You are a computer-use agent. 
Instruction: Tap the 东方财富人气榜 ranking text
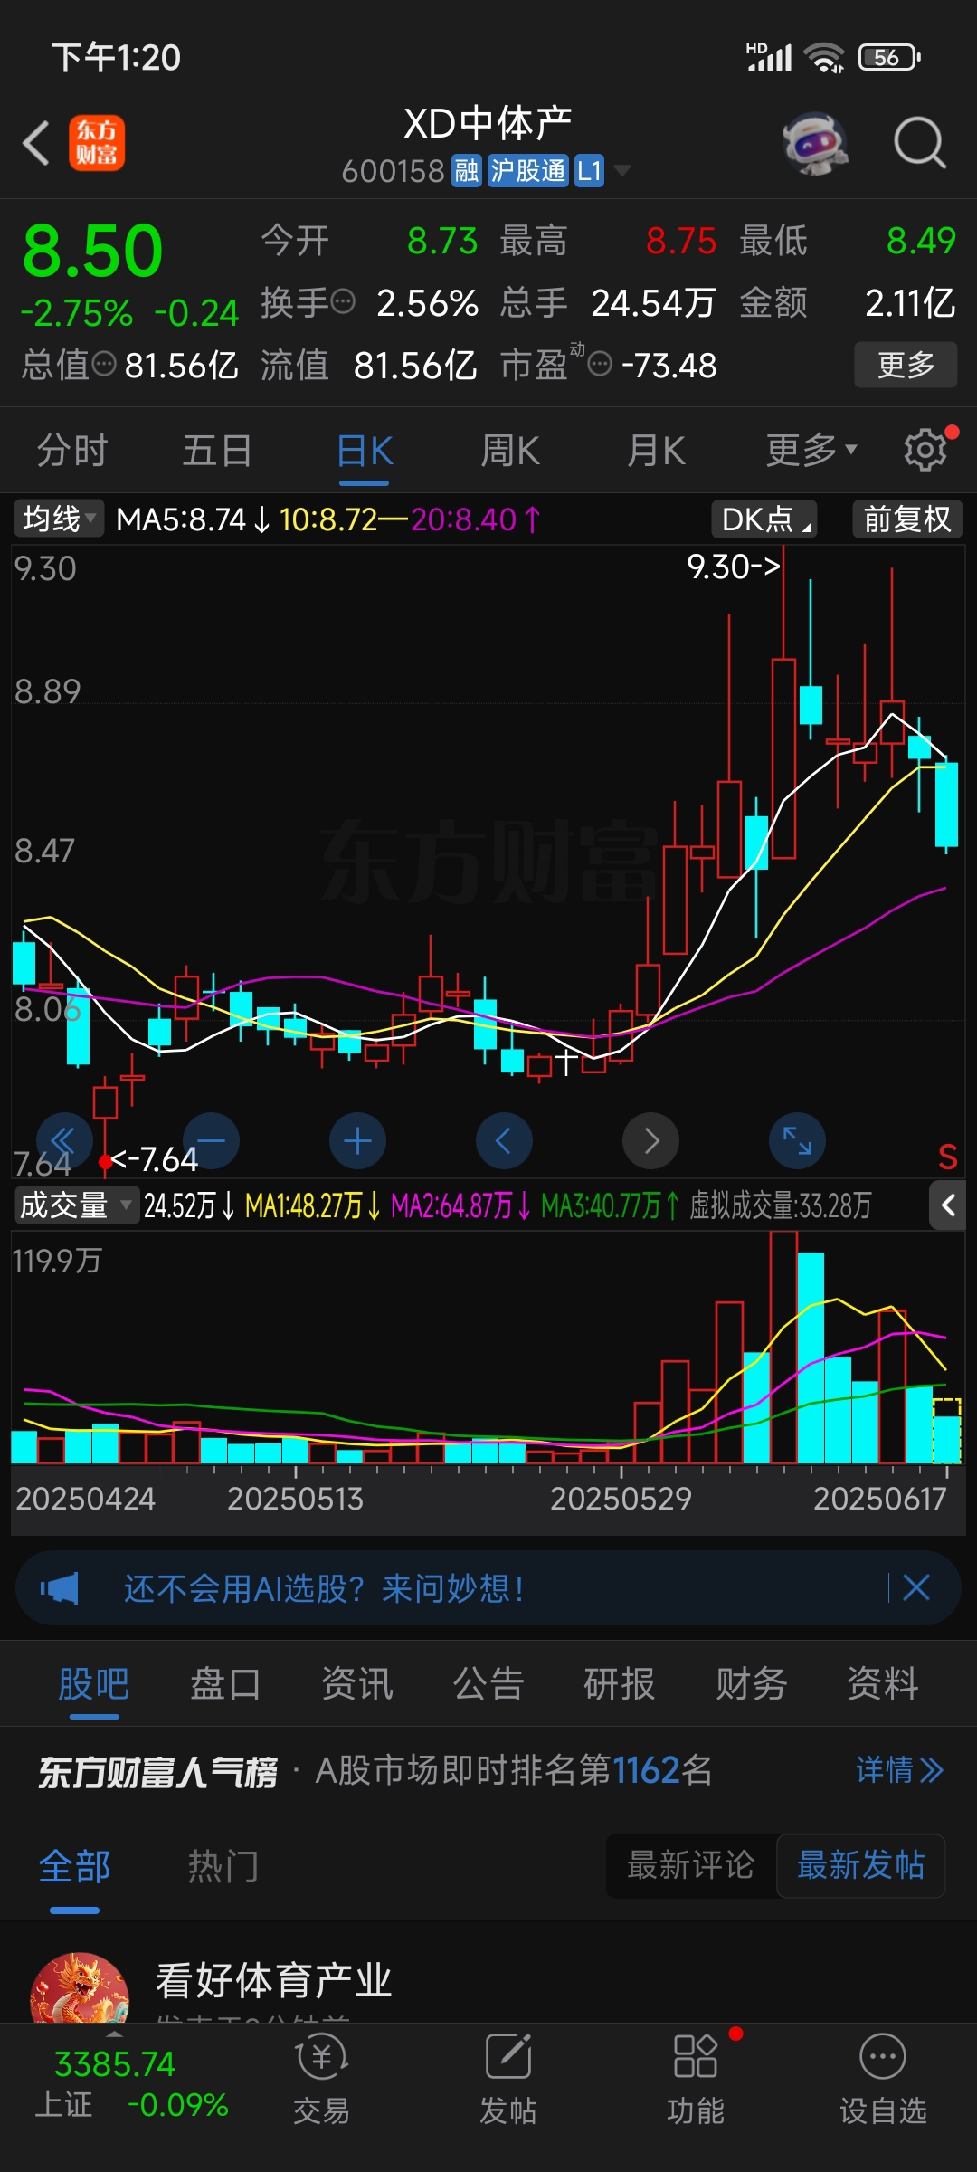click(x=157, y=1771)
